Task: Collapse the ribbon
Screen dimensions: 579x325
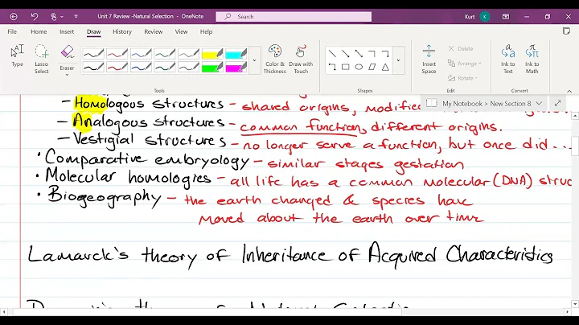Action: (569, 91)
